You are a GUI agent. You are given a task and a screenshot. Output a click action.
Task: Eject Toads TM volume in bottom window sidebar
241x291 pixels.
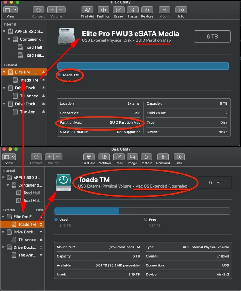click(41, 224)
